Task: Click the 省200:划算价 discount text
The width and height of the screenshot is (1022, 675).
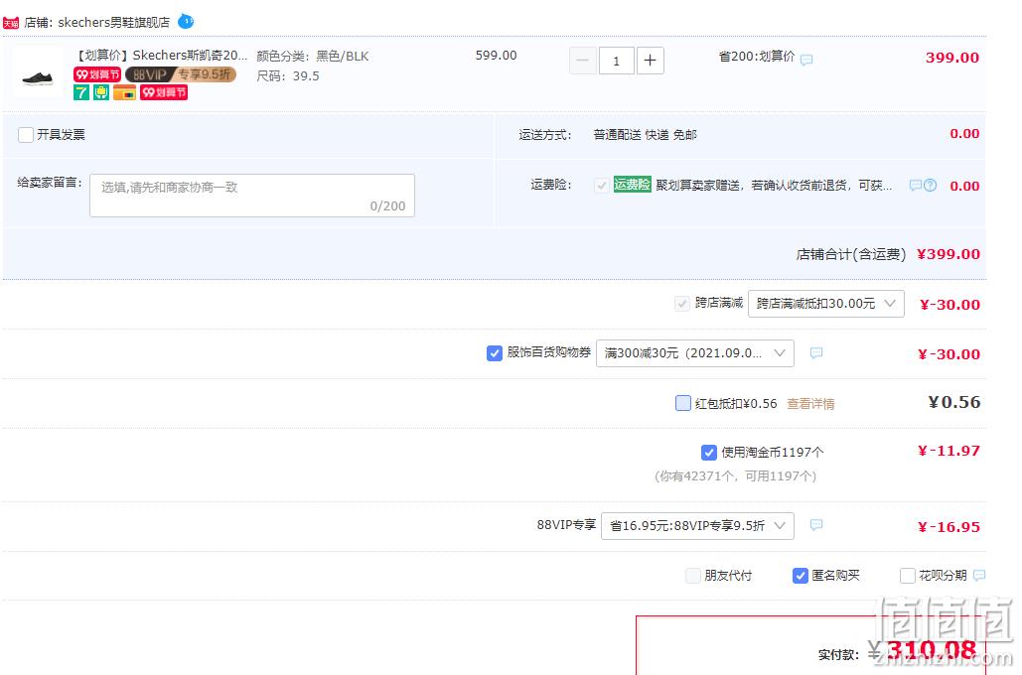Action: (756, 56)
